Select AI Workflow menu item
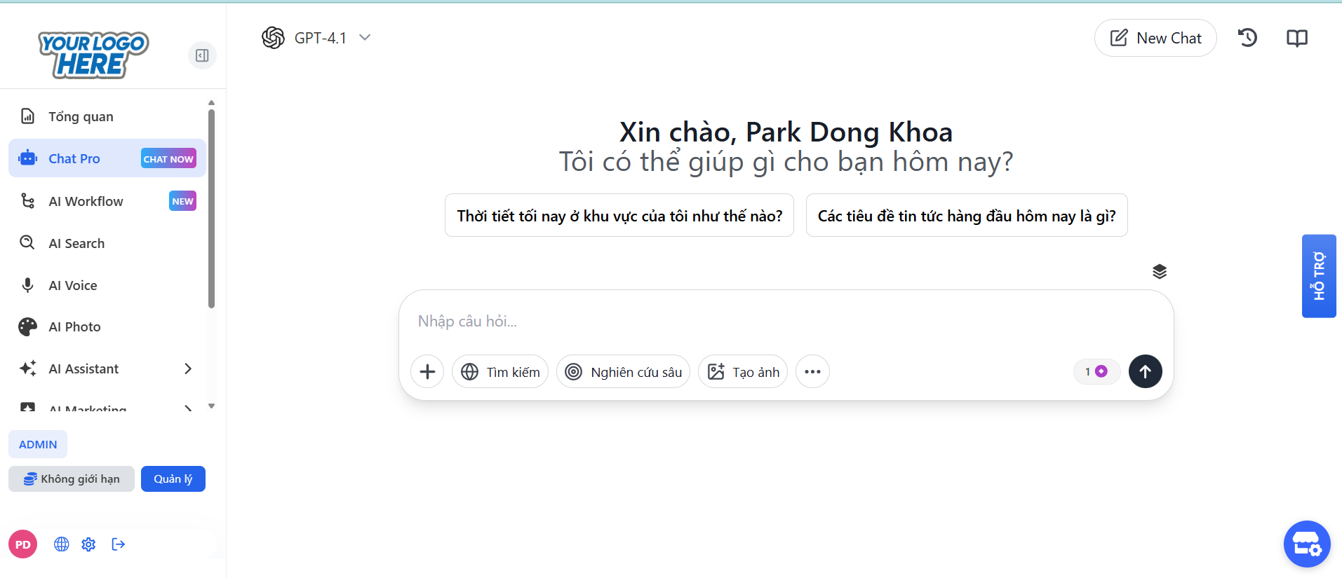This screenshot has height=578, width=1342. click(86, 201)
